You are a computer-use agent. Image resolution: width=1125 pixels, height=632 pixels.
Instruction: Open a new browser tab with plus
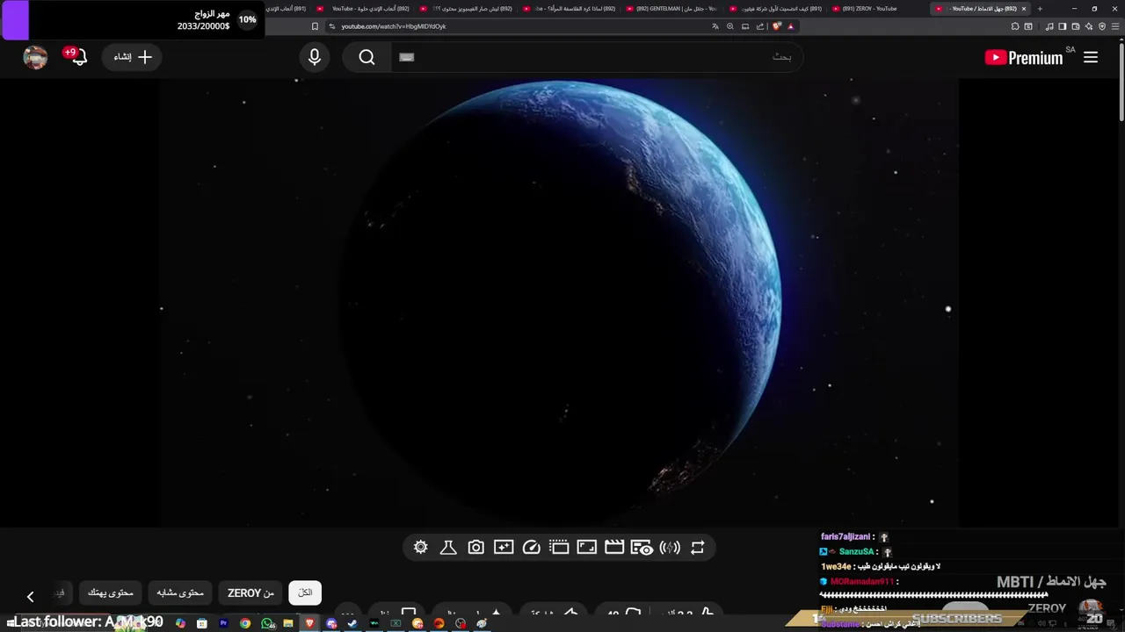click(x=1040, y=9)
